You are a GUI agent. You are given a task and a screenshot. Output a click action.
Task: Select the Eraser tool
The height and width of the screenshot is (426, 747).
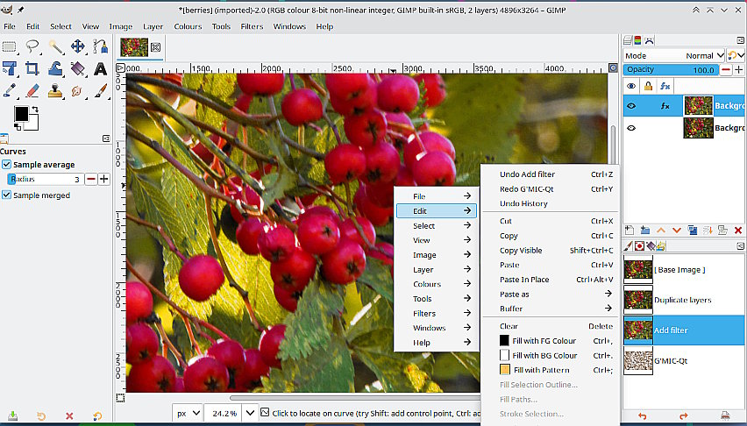coord(32,90)
